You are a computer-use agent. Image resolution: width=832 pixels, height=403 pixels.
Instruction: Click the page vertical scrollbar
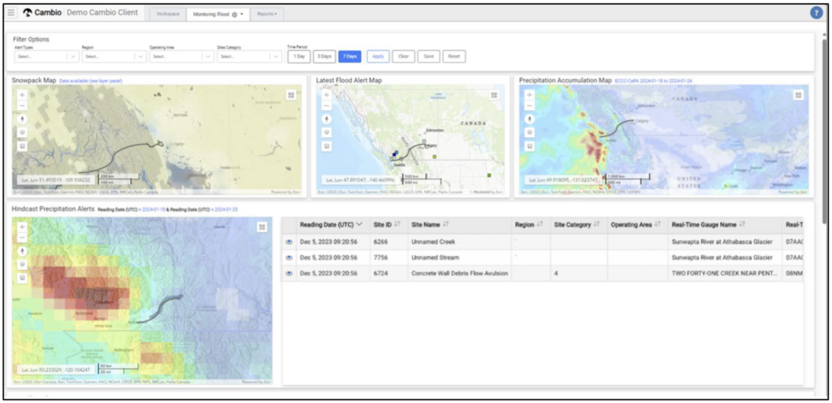[825, 130]
